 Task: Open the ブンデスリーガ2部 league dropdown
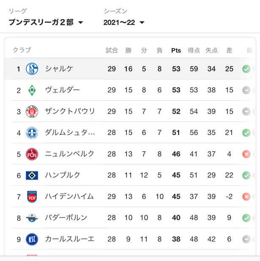pyautogui.click(x=46, y=22)
